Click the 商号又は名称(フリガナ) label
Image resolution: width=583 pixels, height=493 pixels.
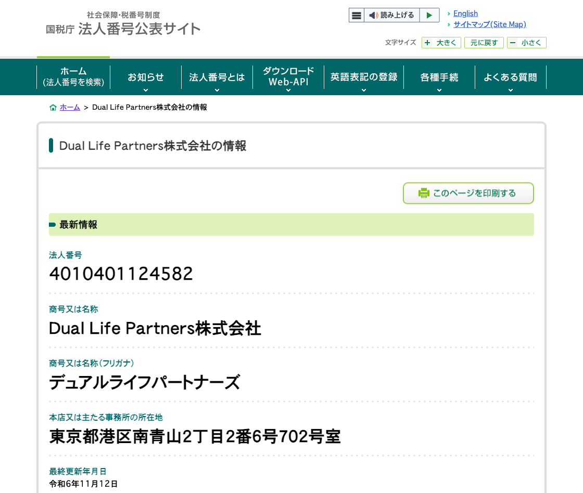tap(92, 363)
